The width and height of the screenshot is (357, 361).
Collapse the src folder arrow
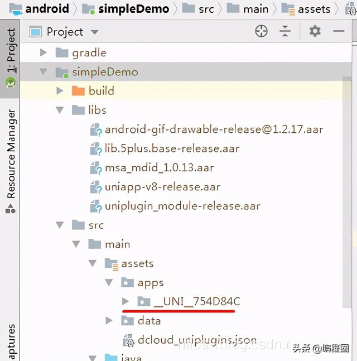tap(60, 225)
